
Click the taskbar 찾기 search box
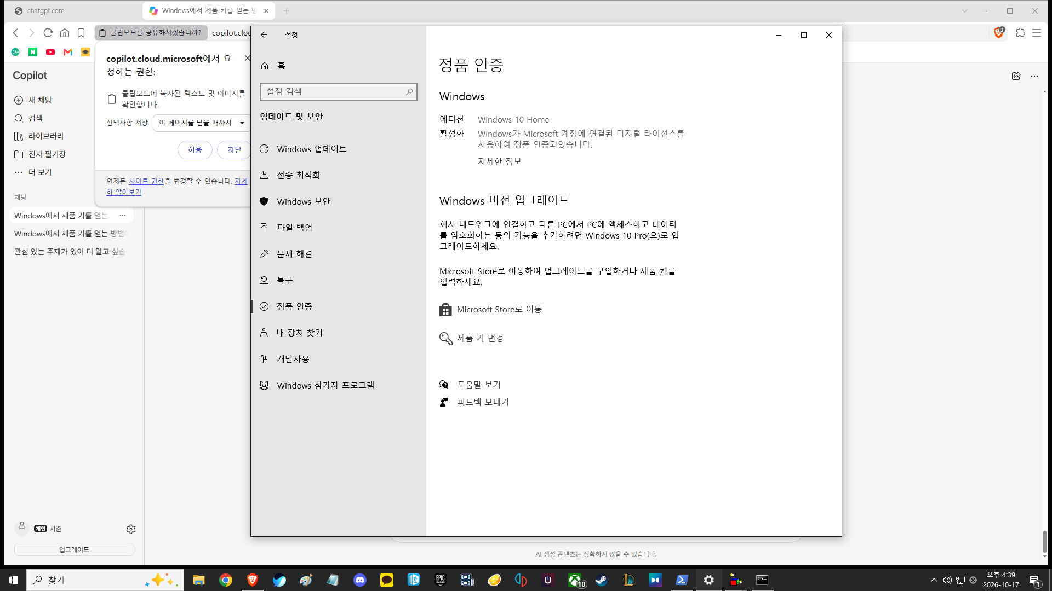click(105, 580)
